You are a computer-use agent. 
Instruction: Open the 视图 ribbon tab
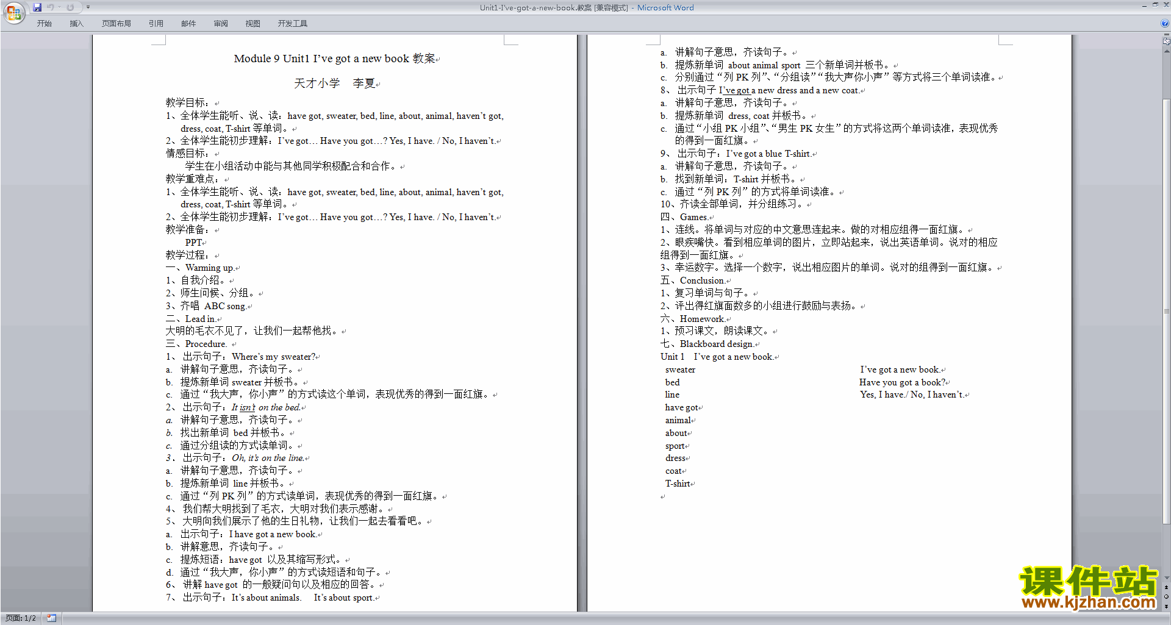pos(252,23)
